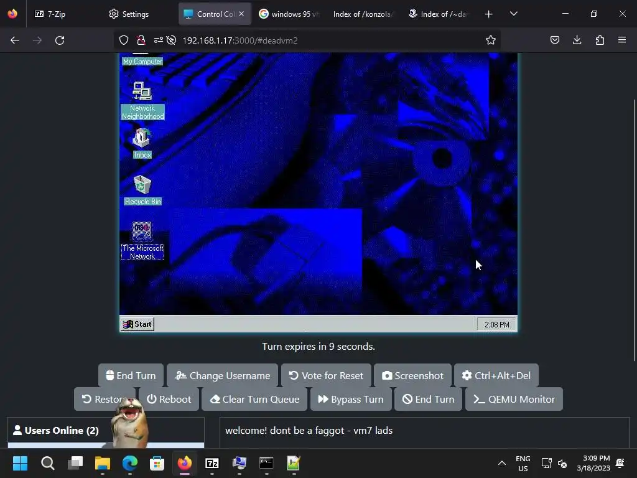Click the ENG US language indicator

click(523, 463)
